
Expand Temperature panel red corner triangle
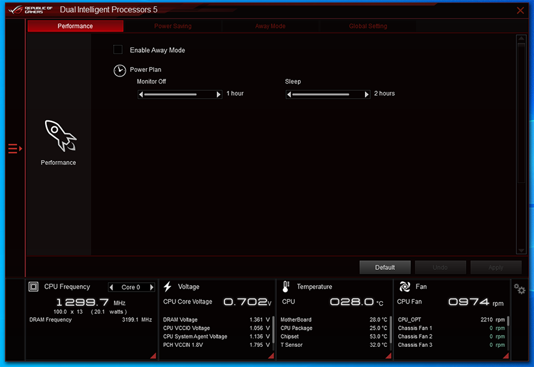point(388,356)
